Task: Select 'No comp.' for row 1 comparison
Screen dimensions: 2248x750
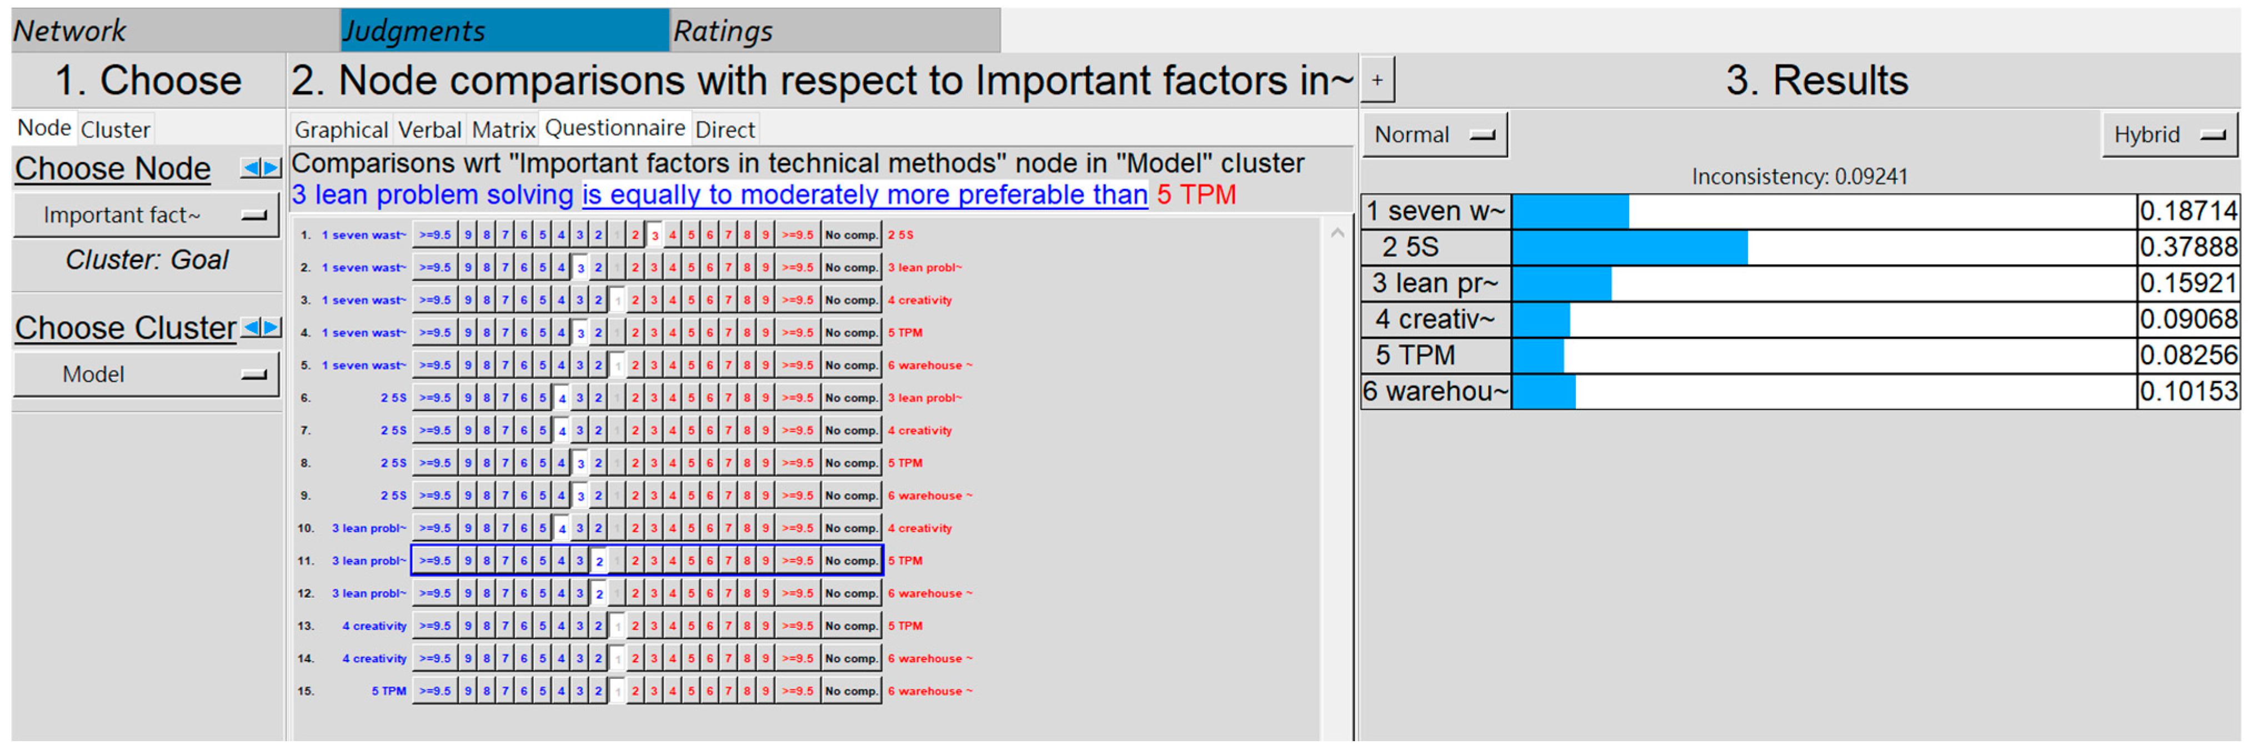Action: coord(851,235)
